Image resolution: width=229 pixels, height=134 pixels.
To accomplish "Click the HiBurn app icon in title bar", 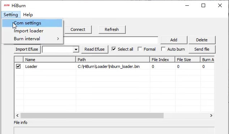I will click(7, 5).
